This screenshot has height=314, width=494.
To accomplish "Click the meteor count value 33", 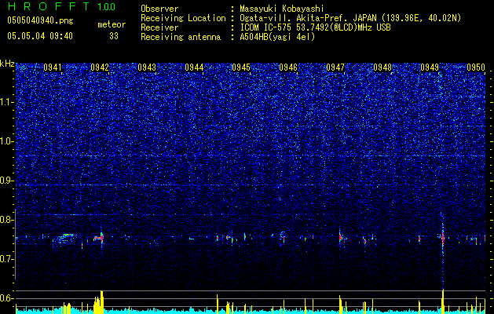I will coord(114,36).
